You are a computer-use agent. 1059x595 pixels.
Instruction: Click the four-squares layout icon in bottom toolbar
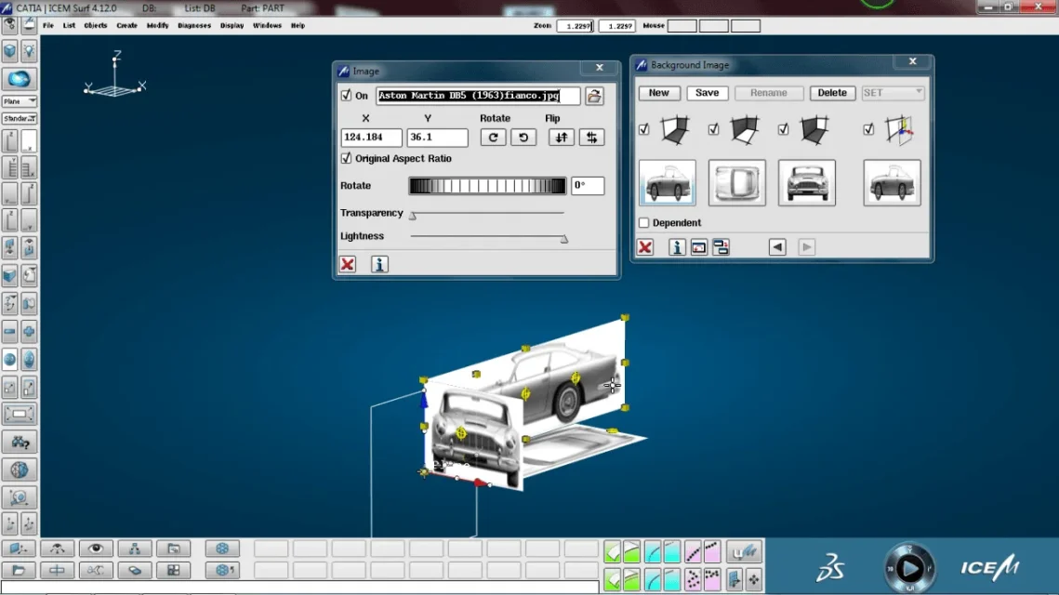pyautogui.click(x=174, y=570)
